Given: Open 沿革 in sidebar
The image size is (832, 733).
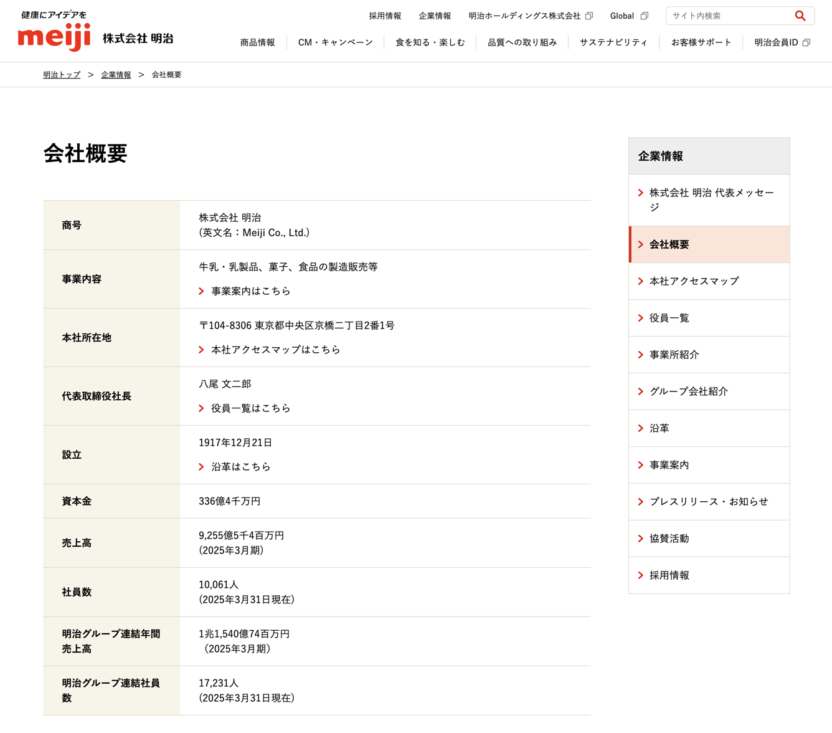Looking at the screenshot, I should tap(709, 429).
